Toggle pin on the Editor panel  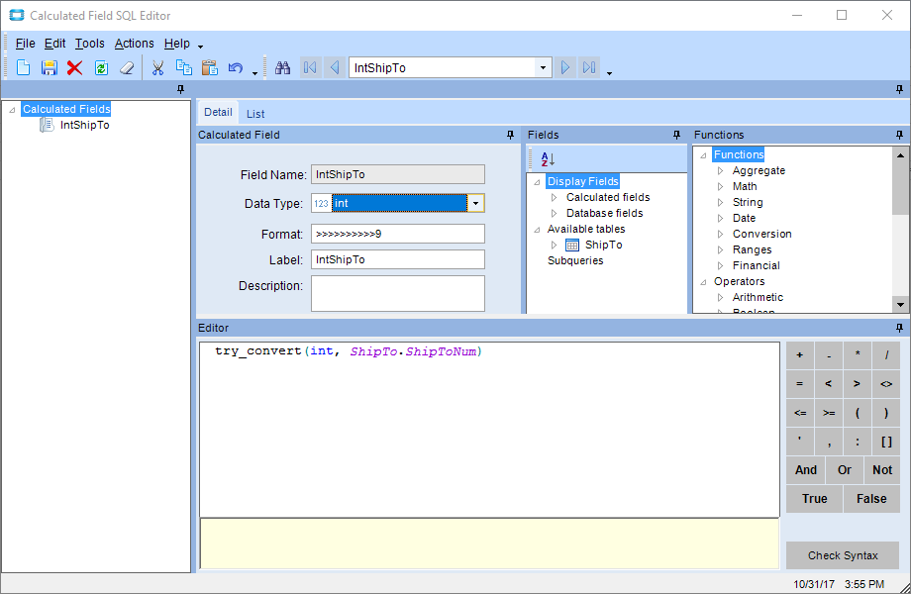pyautogui.click(x=899, y=328)
